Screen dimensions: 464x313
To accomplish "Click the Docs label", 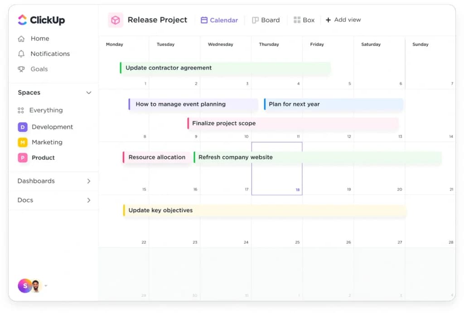I will pyautogui.click(x=25, y=200).
